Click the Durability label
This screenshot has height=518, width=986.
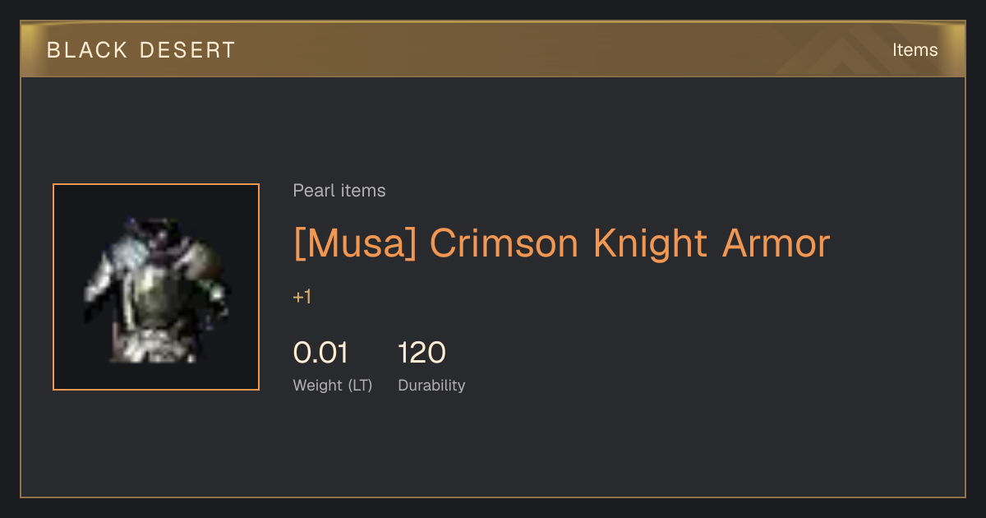(431, 386)
